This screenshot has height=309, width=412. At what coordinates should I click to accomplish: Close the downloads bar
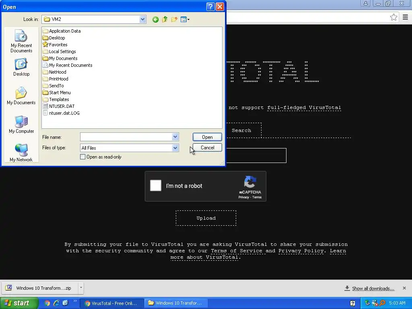coord(404,288)
